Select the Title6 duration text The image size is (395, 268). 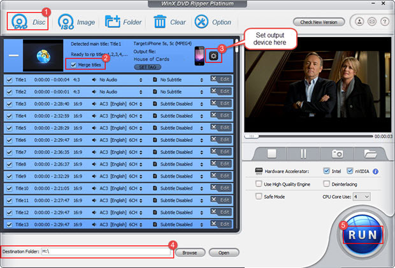pos(52,140)
